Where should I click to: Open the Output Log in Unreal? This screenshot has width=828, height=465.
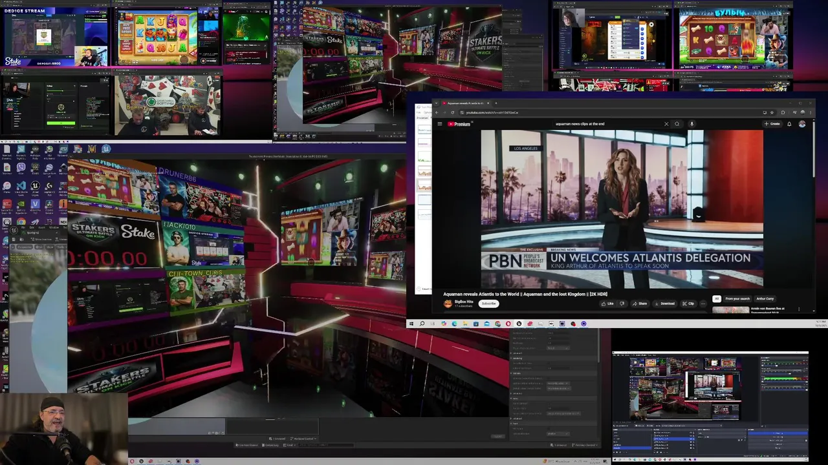pyautogui.click(x=271, y=445)
